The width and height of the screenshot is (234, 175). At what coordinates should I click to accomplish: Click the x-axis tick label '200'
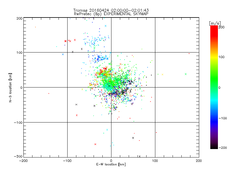(x=199, y=161)
